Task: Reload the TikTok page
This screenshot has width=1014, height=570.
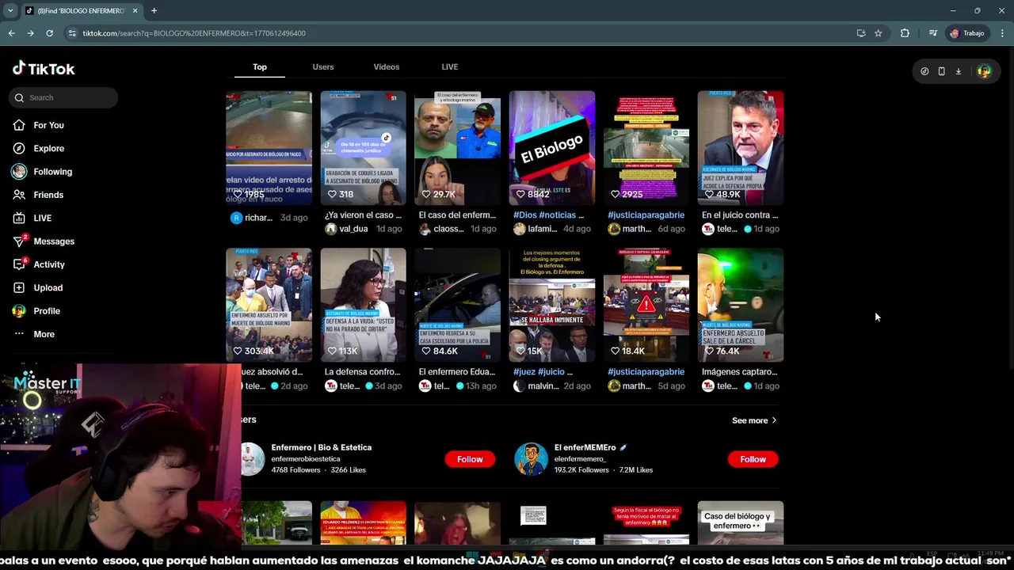Action: click(49, 33)
